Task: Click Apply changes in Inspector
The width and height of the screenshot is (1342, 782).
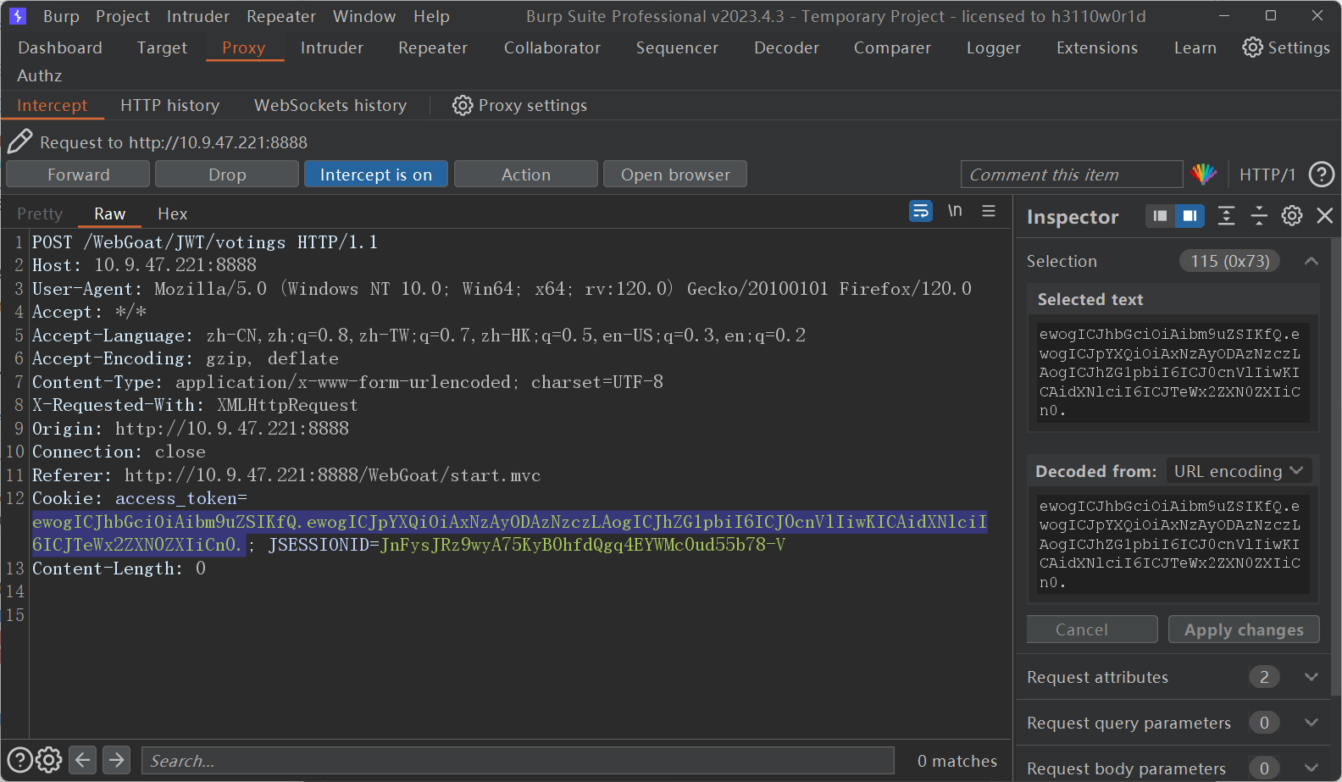Action: pos(1244,629)
